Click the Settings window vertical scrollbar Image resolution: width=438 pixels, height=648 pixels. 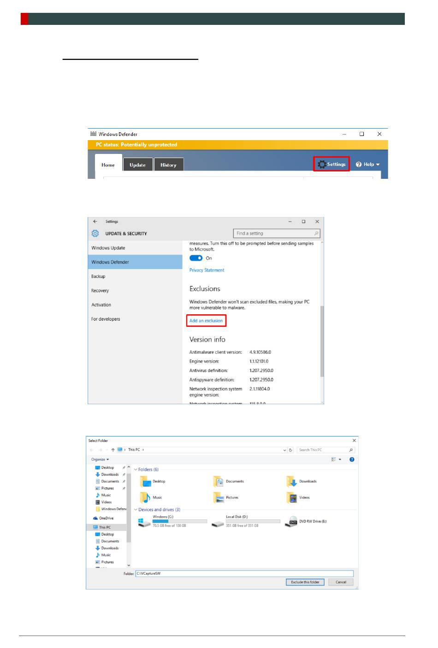pos(322,341)
